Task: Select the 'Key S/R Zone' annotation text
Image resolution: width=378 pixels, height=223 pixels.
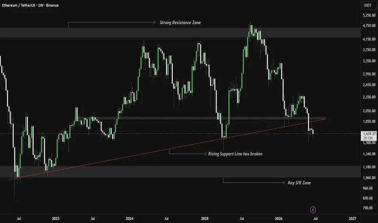Action: pyautogui.click(x=299, y=183)
